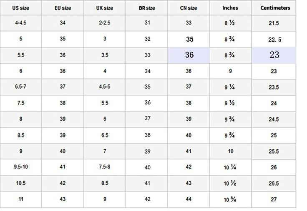This screenshot has width=307, height=211.
Task: Select the 2-2.5 UK size cell
Action: tap(105, 23)
